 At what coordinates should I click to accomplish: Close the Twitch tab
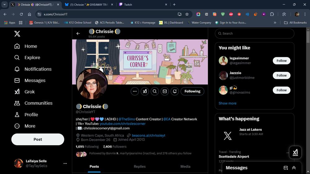(166, 5)
